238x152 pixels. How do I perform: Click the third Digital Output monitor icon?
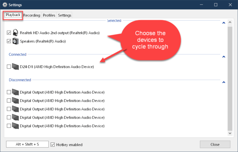click(x=16, y=109)
